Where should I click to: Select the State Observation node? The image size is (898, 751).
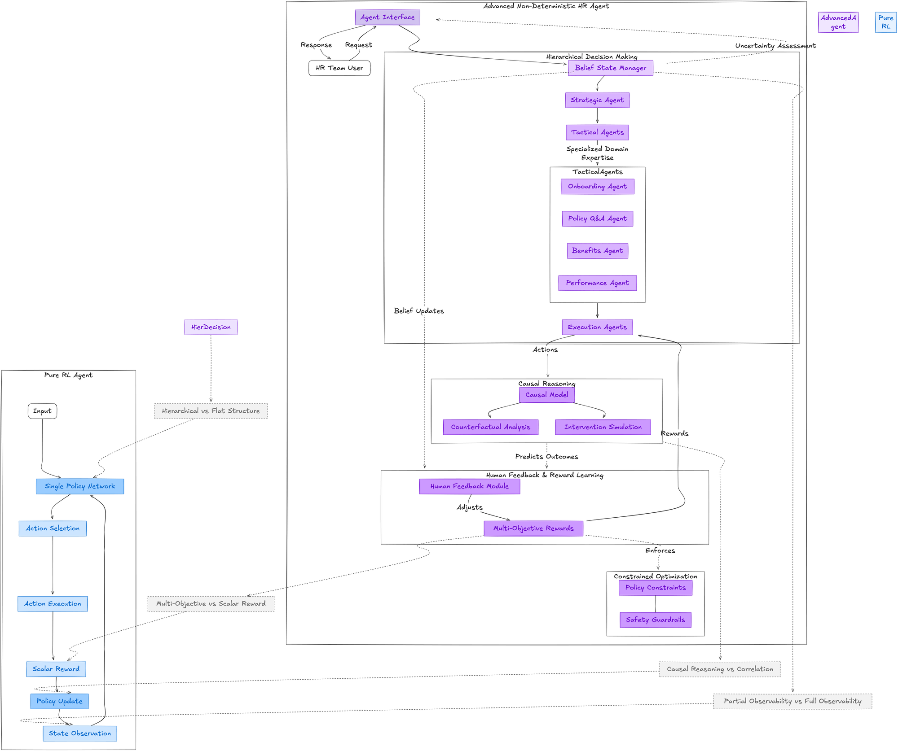(x=80, y=734)
